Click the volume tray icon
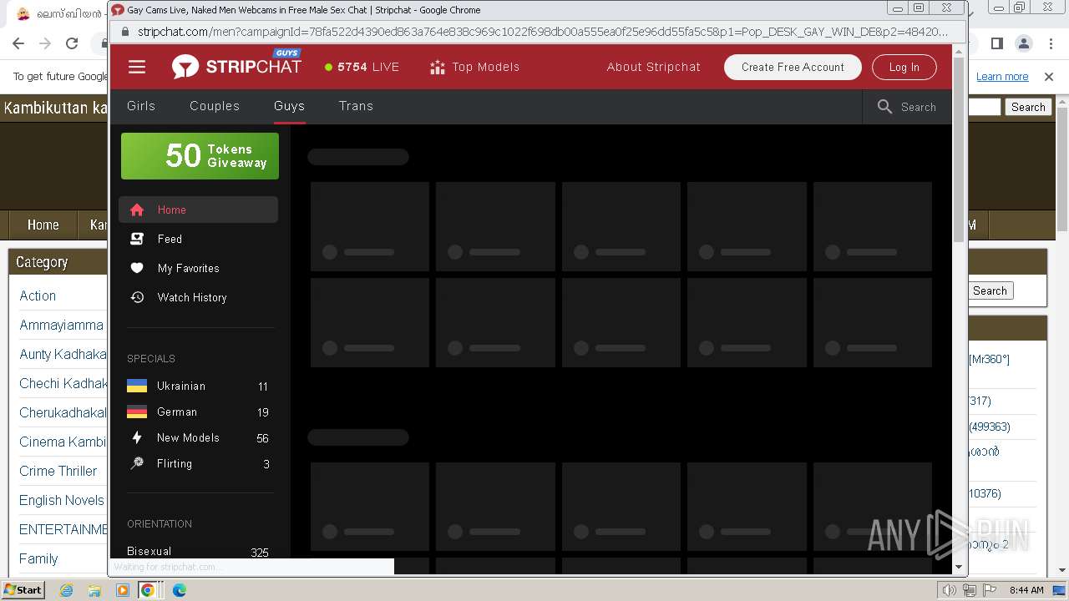Viewport: 1069px width, 601px height. 949,590
